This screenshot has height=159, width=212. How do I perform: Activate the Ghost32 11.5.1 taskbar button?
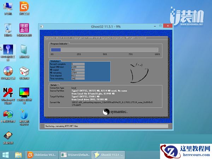[x=108, y=155]
